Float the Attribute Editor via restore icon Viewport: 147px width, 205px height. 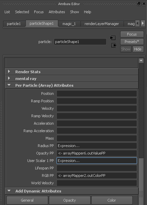[x=139, y=4]
